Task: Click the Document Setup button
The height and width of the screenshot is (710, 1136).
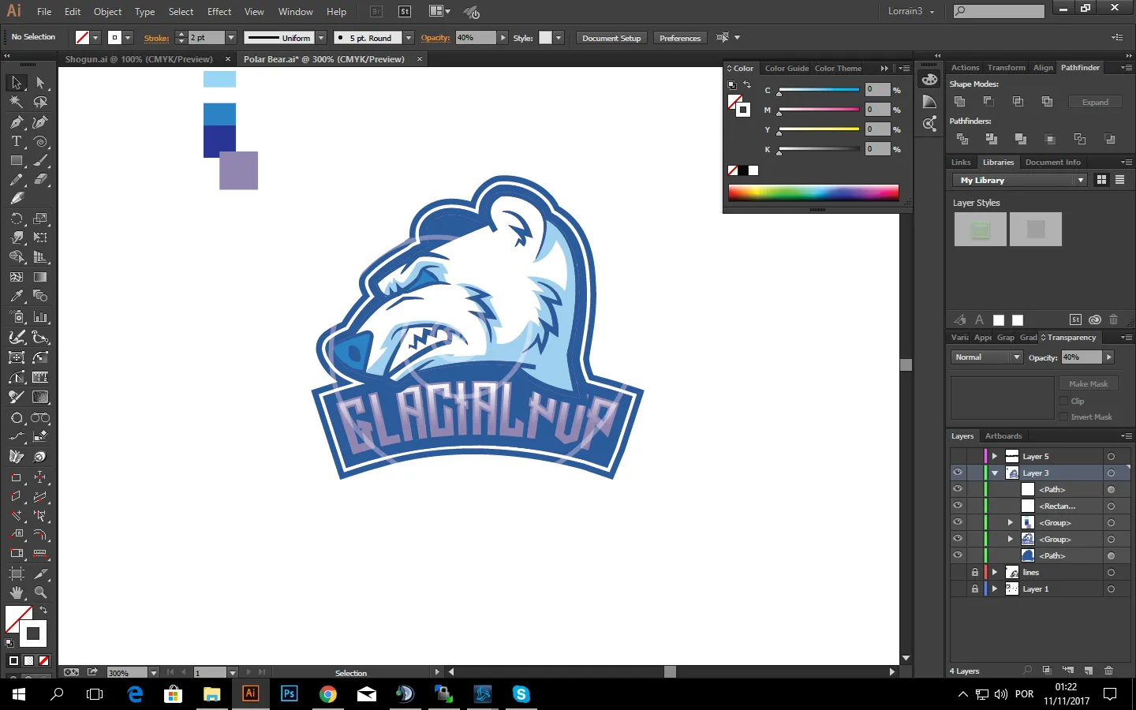Action: [611, 38]
